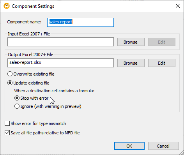
Task: Browse for the output Excel file
Action: 131,63
